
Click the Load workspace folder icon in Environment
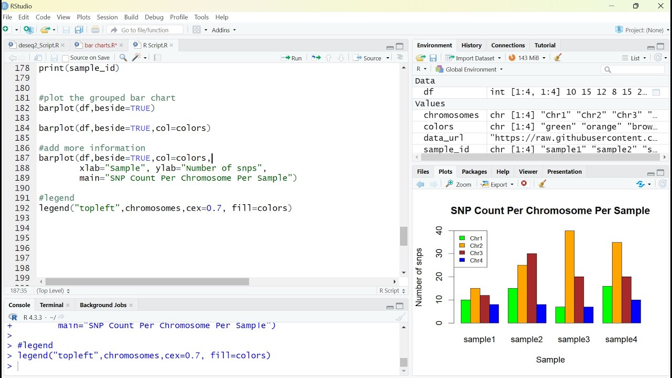[x=421, y=58]
